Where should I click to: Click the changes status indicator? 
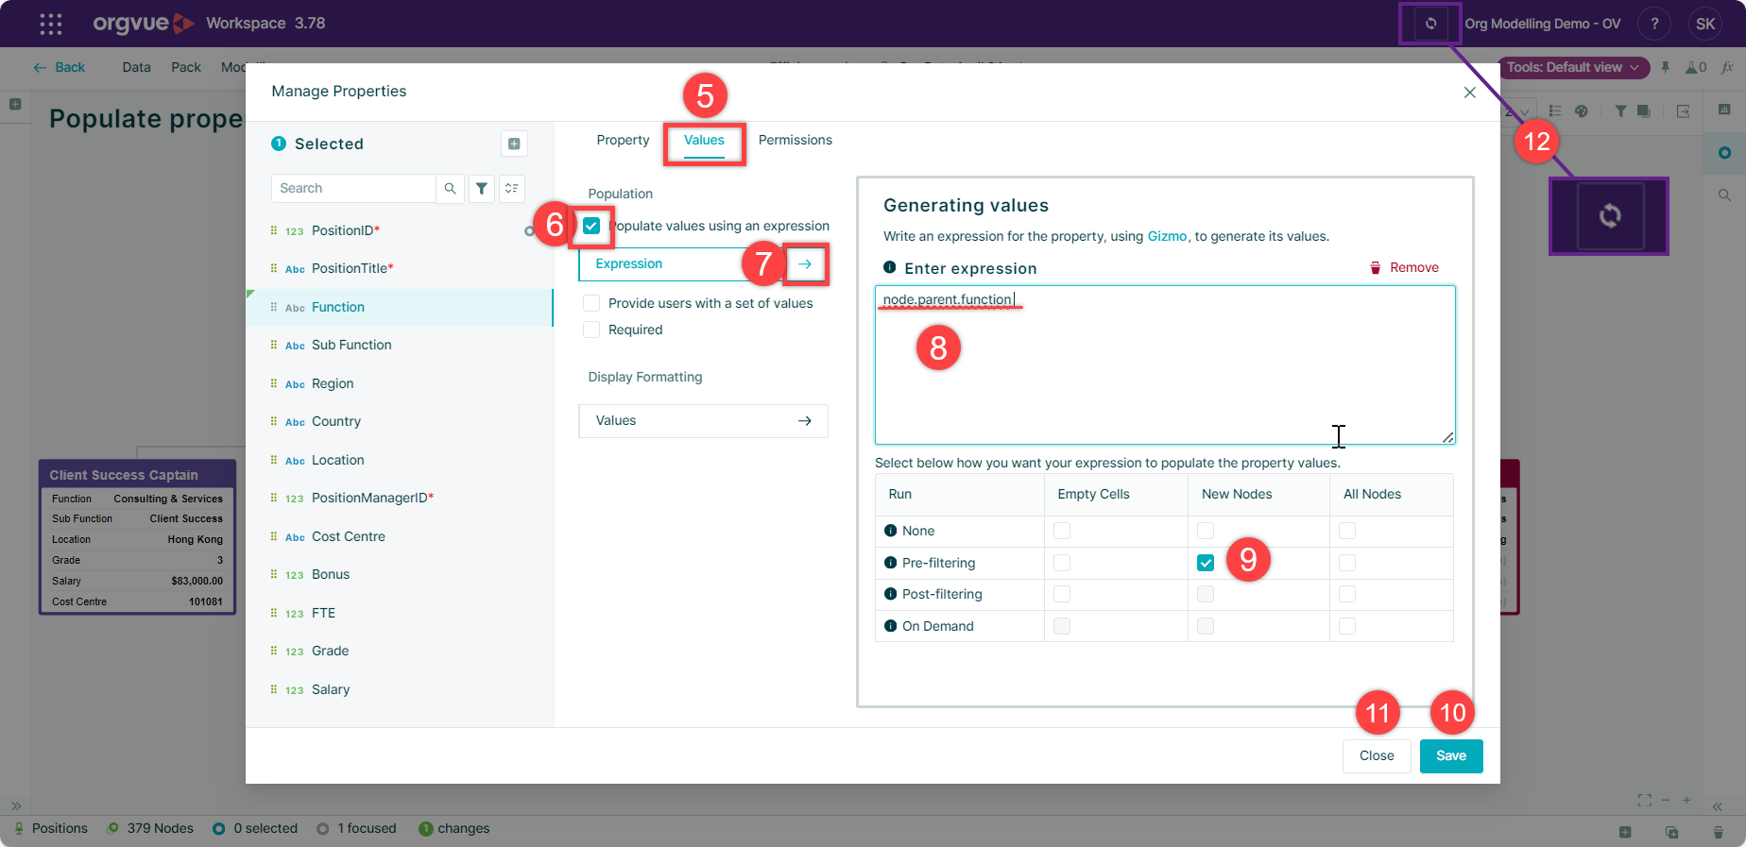454,828
